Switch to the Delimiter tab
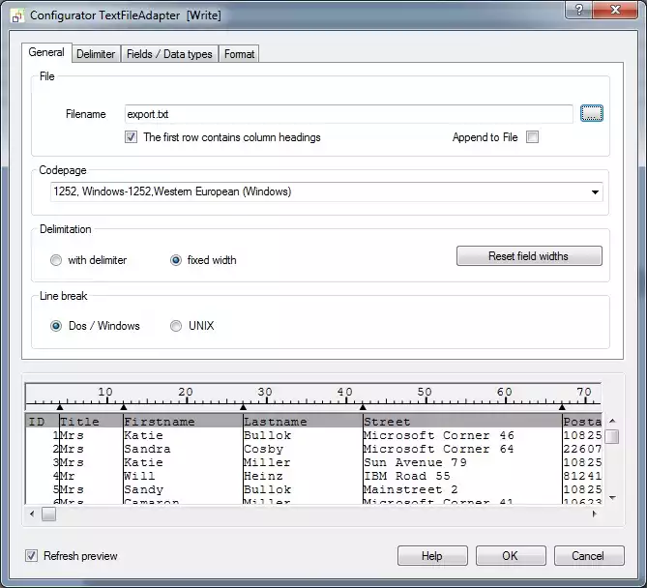 96,54
